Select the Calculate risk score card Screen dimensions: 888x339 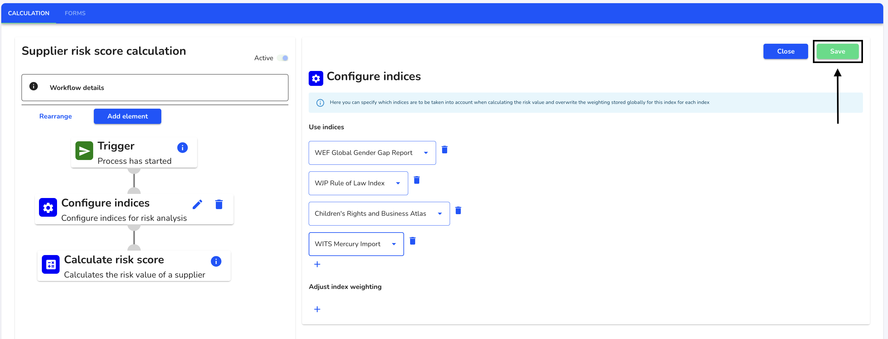point(134,266)
